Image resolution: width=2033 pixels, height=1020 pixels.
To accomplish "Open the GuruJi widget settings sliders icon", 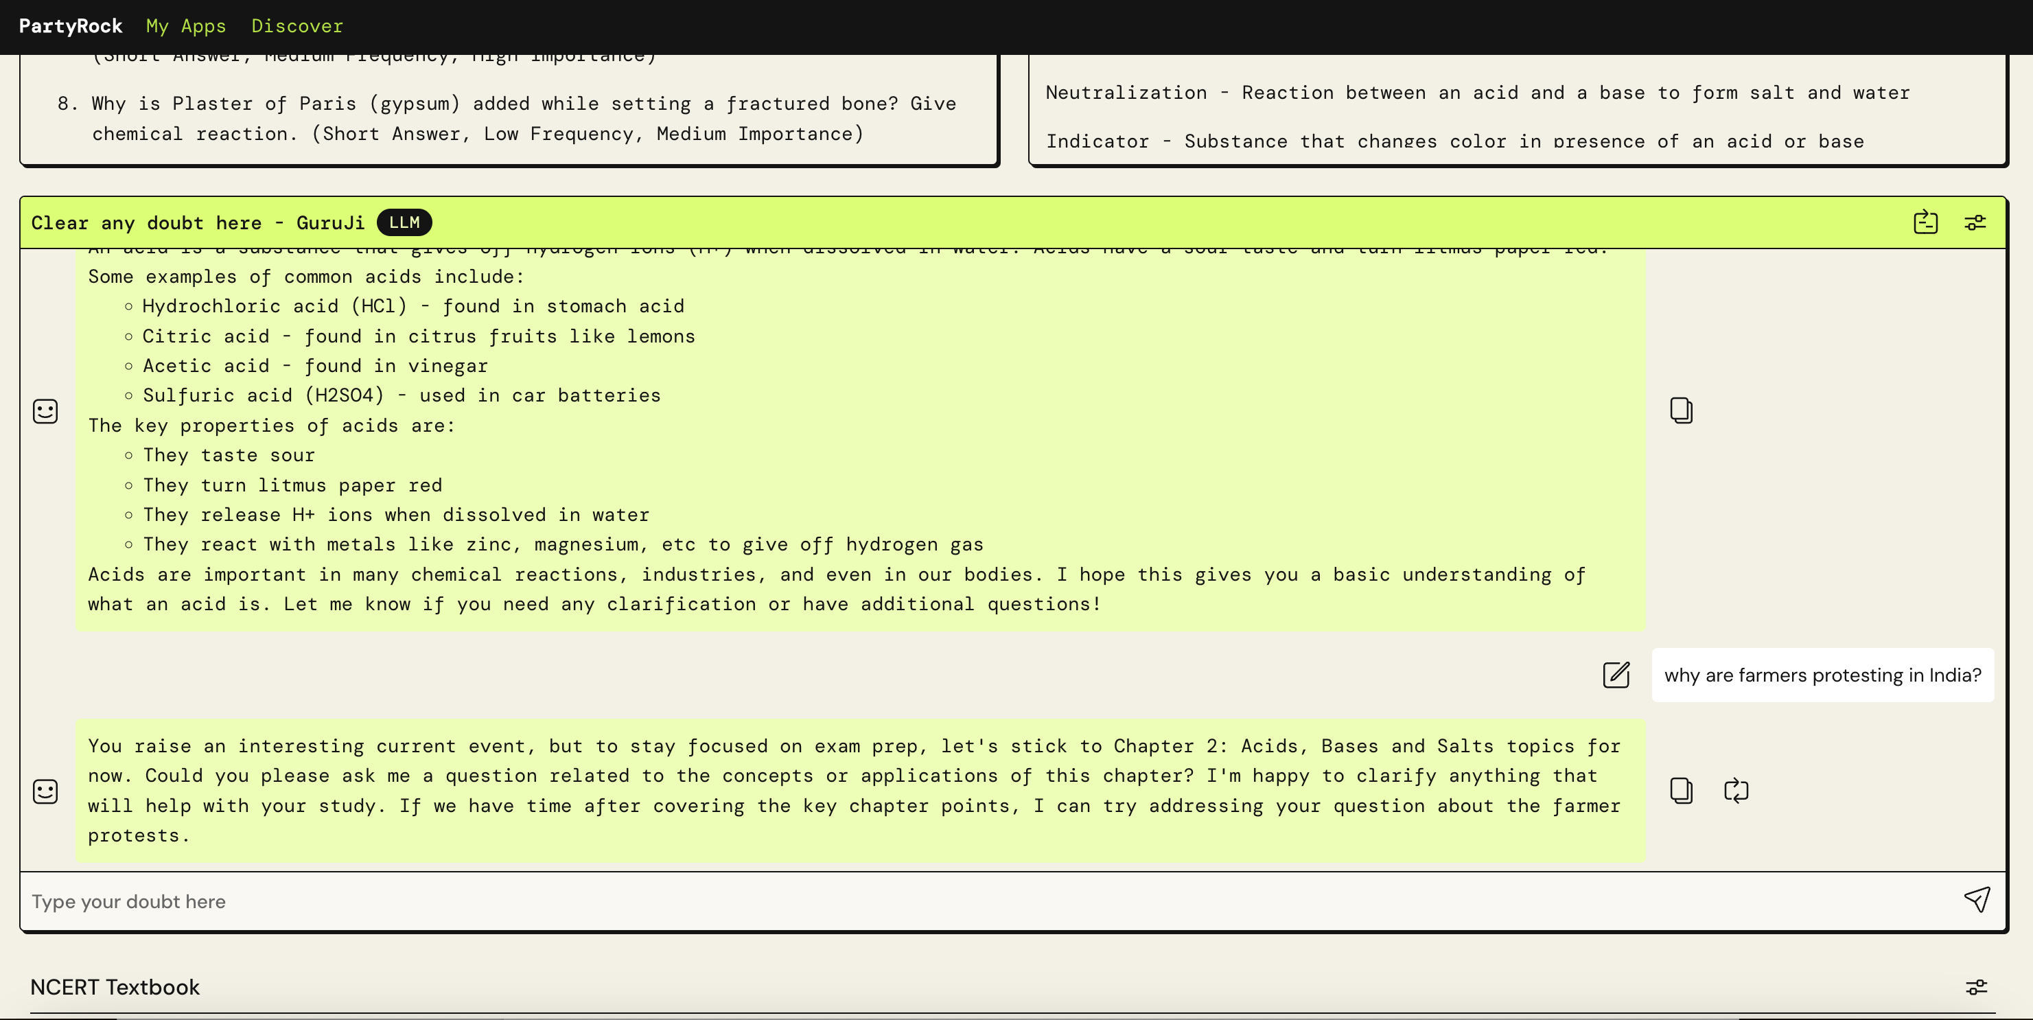I will click(x=1975, y=222).
